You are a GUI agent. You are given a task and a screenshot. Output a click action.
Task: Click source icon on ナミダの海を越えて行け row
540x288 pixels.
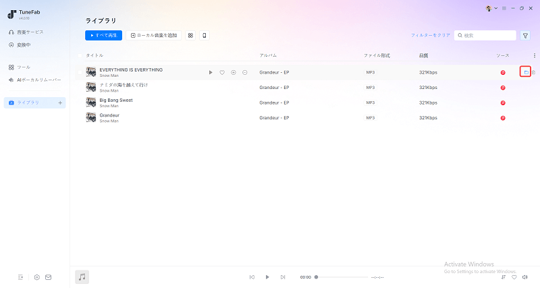tap(503, 88)
